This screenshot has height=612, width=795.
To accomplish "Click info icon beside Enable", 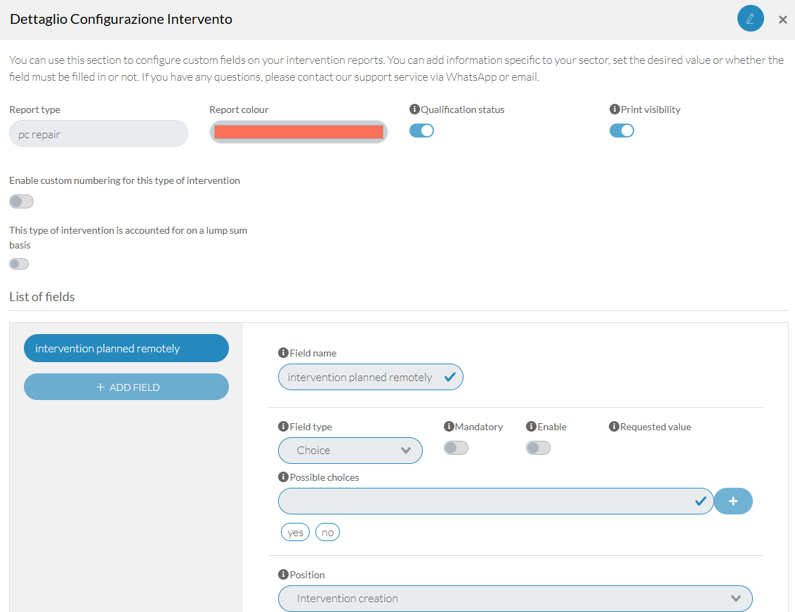I will click(532, 426).
